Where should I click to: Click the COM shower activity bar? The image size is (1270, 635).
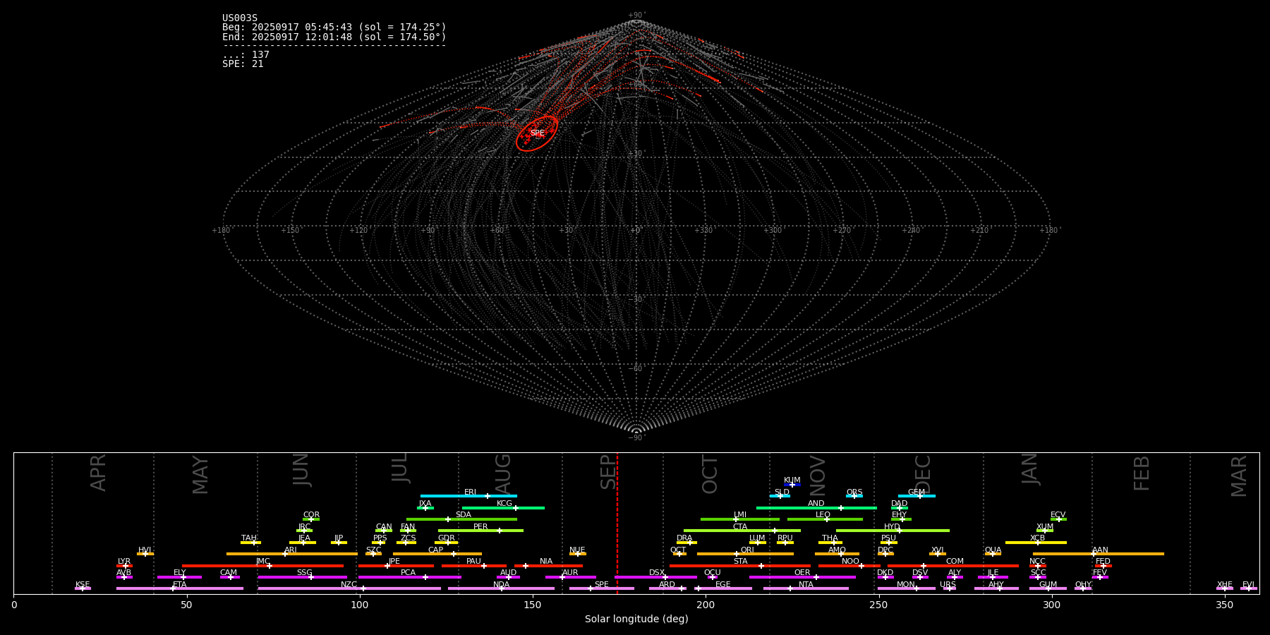pos(953,566)
